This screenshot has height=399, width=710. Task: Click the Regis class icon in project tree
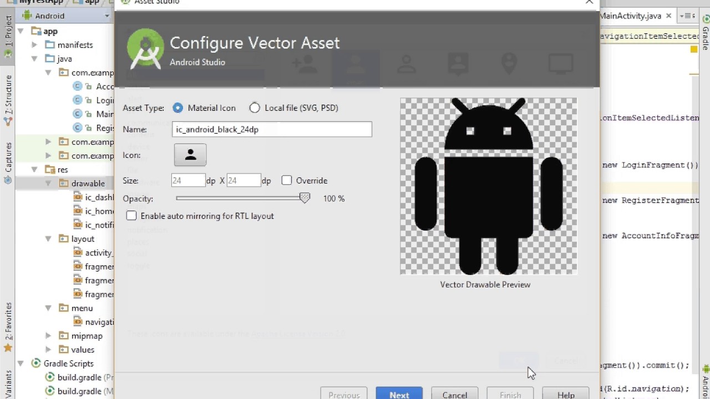[78, 127]
